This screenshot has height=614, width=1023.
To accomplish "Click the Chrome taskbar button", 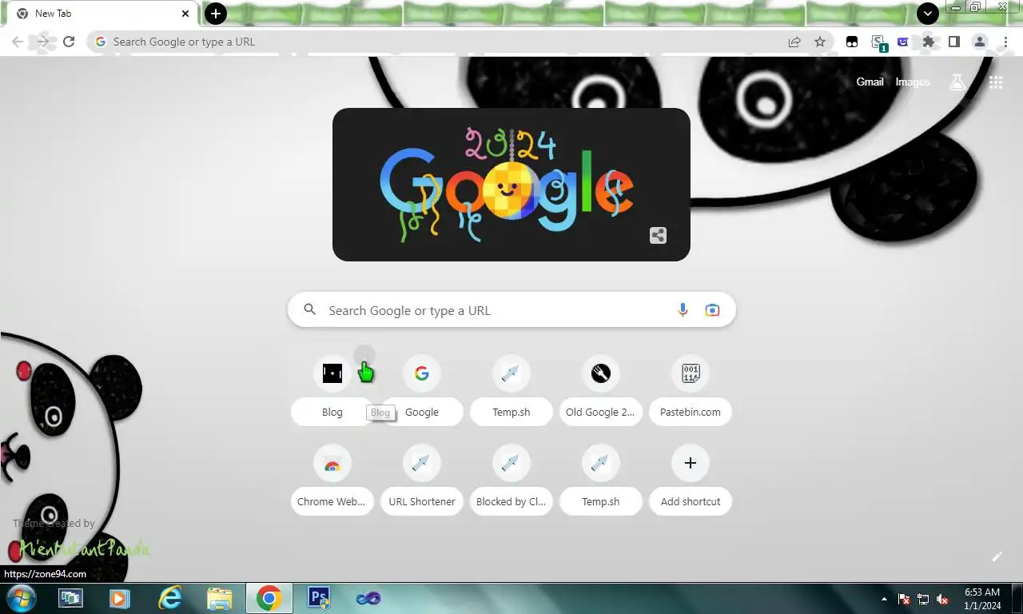I will pos(269,598).
